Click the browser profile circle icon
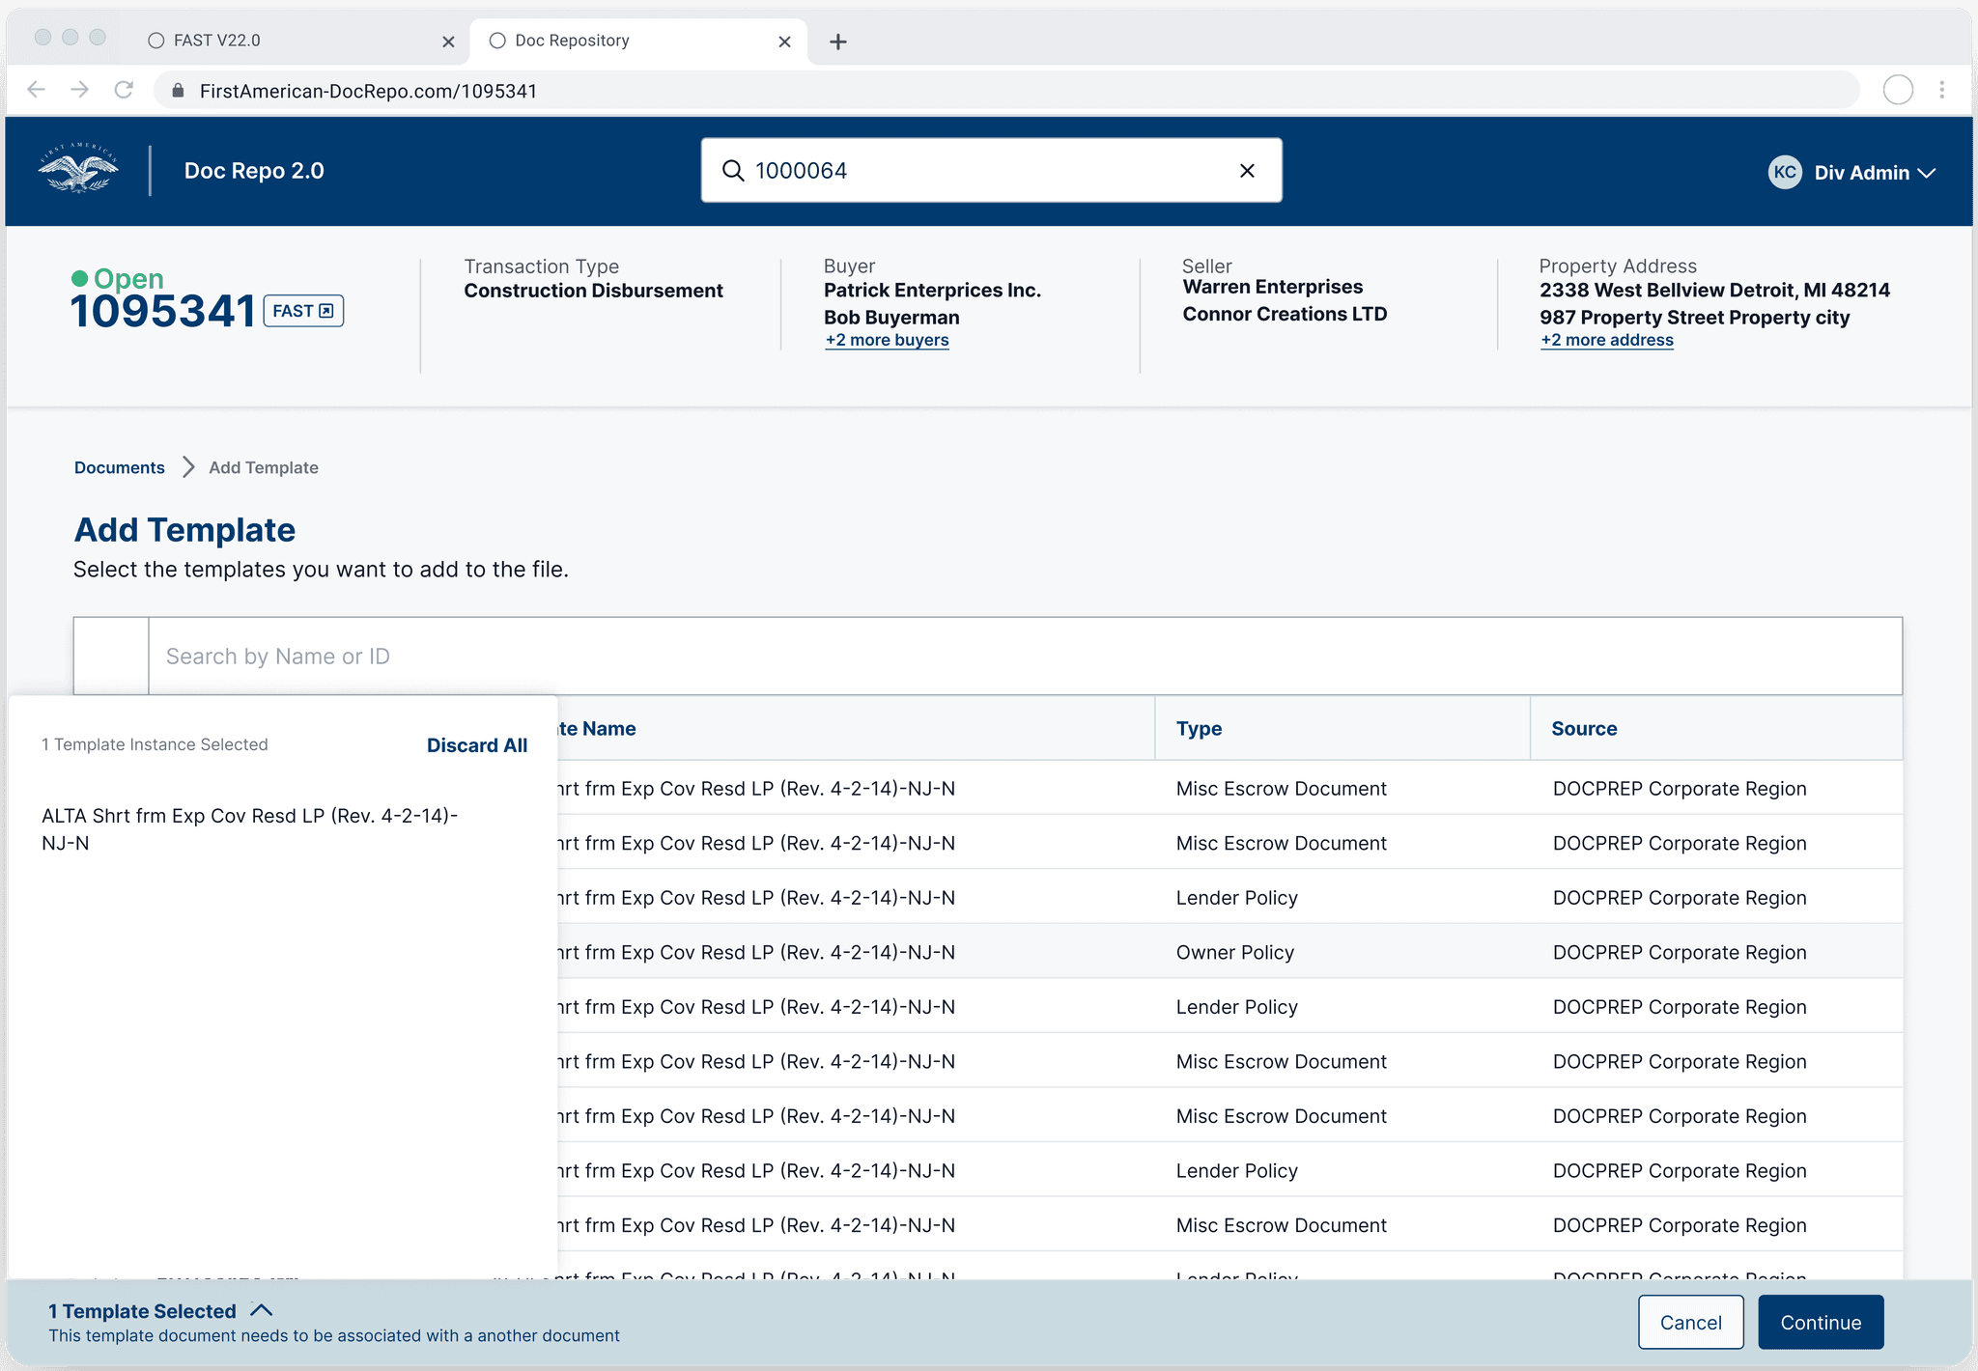Screen dimensions: 1978x1371 tap(1898, 90)
